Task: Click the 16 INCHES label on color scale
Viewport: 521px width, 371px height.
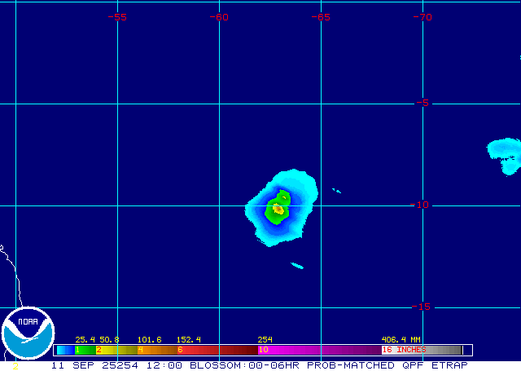Action: point(405,350)
